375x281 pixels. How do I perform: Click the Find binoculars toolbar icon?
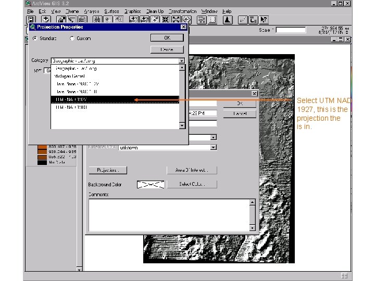tap(97, 20)
